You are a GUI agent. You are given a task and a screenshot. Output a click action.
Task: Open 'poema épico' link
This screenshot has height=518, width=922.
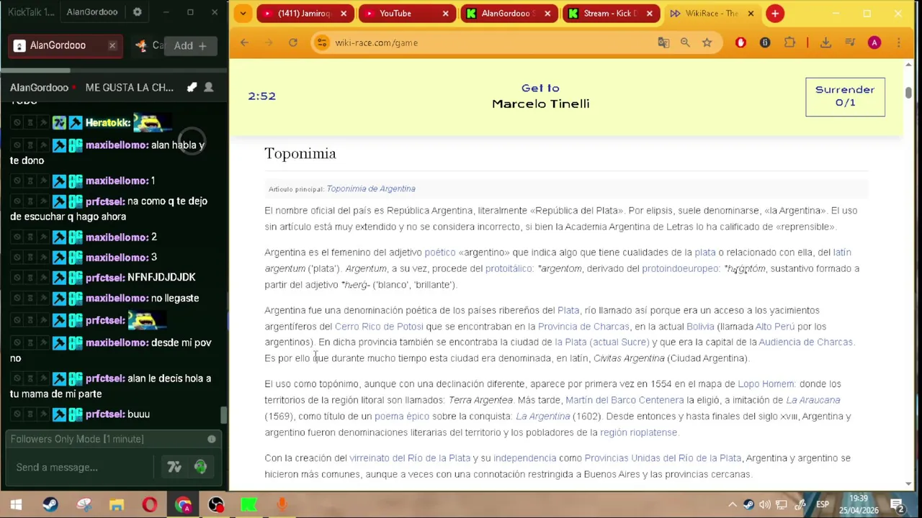coord(402,417)
